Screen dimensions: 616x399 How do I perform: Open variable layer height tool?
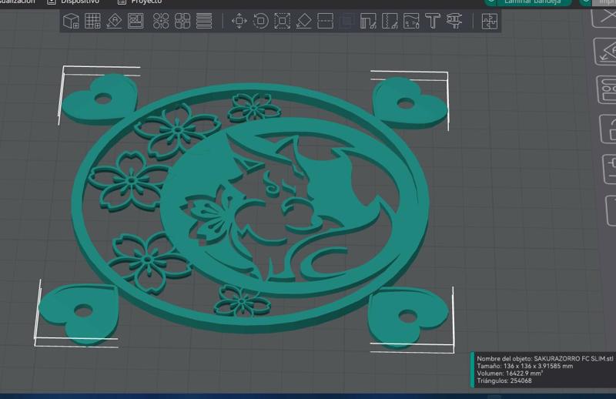[204, 22]
